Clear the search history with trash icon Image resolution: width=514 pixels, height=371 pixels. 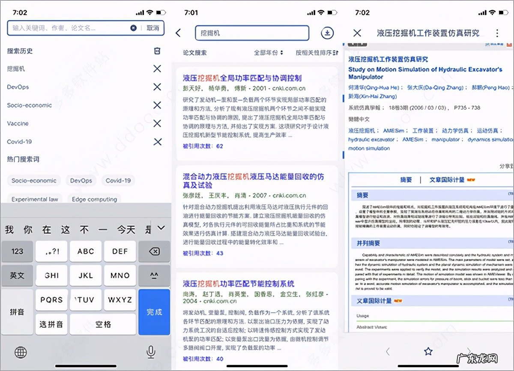click(157, 51)
